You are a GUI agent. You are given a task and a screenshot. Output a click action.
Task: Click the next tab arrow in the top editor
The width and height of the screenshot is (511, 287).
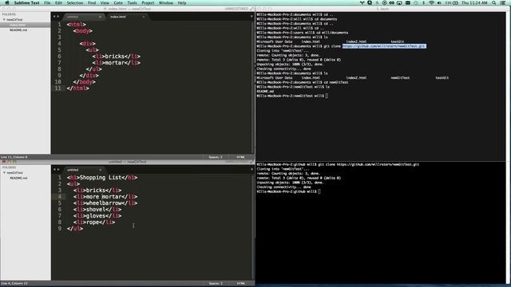[x=58, y=17]
